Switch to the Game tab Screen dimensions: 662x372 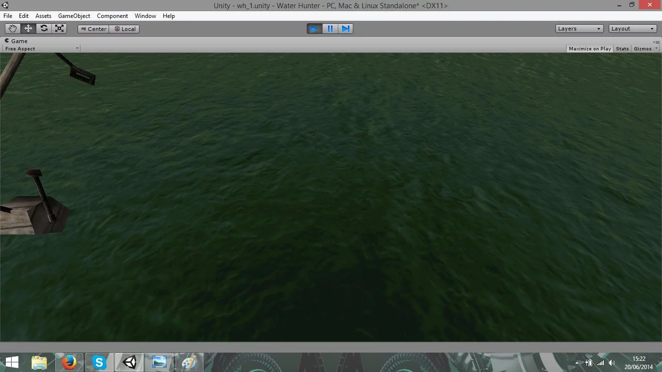[16, 41]
